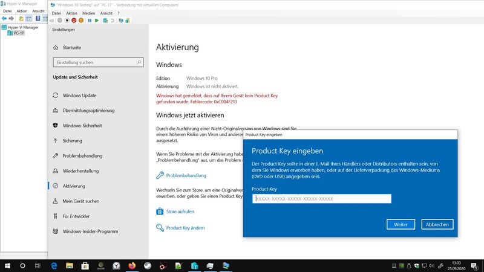
Task: Click the Up-folder icon in Hyper-V-Manager toolbar
Action: pyautogui.click(x=21, y=19)
